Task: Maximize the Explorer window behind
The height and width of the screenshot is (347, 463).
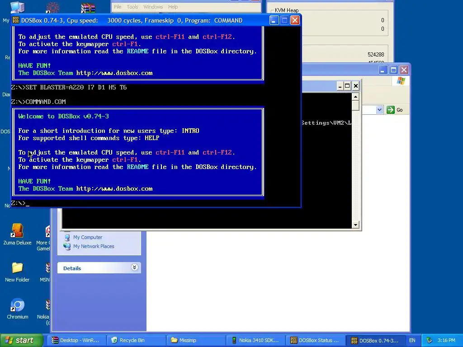Action: click(x=393, y=70)
